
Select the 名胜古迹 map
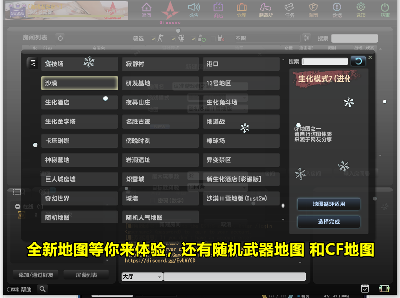pos(160,121)
